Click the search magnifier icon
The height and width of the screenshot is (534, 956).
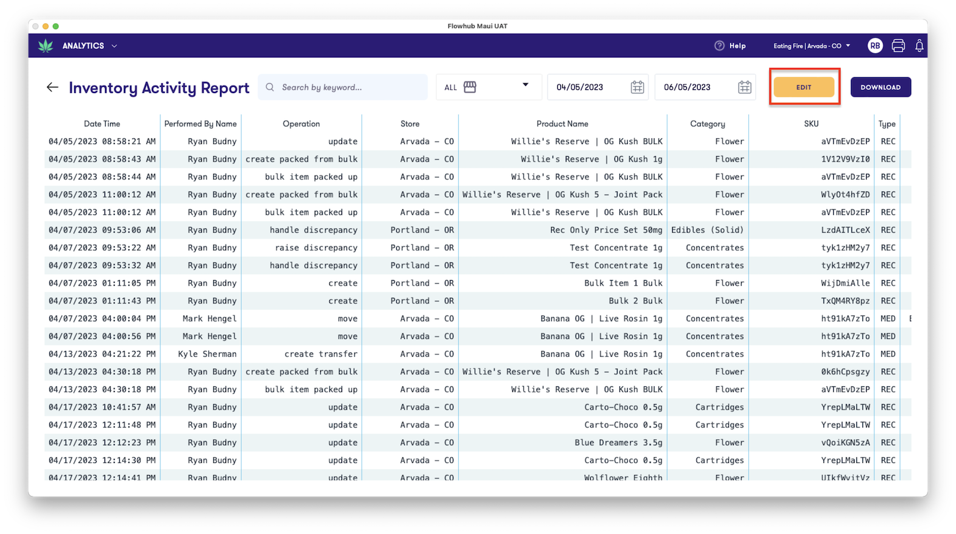click(270, 87)
